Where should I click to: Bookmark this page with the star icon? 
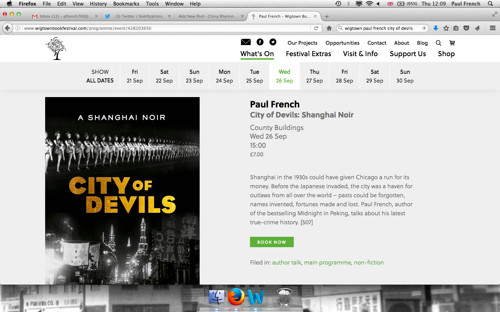(446, 28)
